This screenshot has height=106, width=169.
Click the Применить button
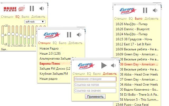point(95,96)
